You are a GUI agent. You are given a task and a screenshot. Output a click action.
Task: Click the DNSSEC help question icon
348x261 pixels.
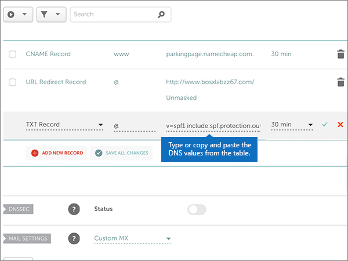[x=74, y=209]
